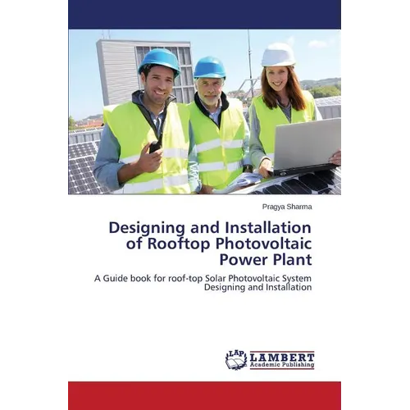Click the title "Designing and Installation of Rooftop Photovoltaic Power Plant"

click(210, 244)
